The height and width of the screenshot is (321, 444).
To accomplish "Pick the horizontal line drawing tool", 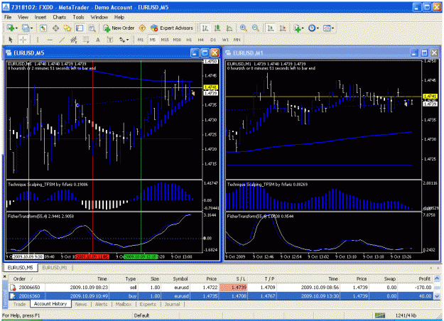I will click(50, 40).
